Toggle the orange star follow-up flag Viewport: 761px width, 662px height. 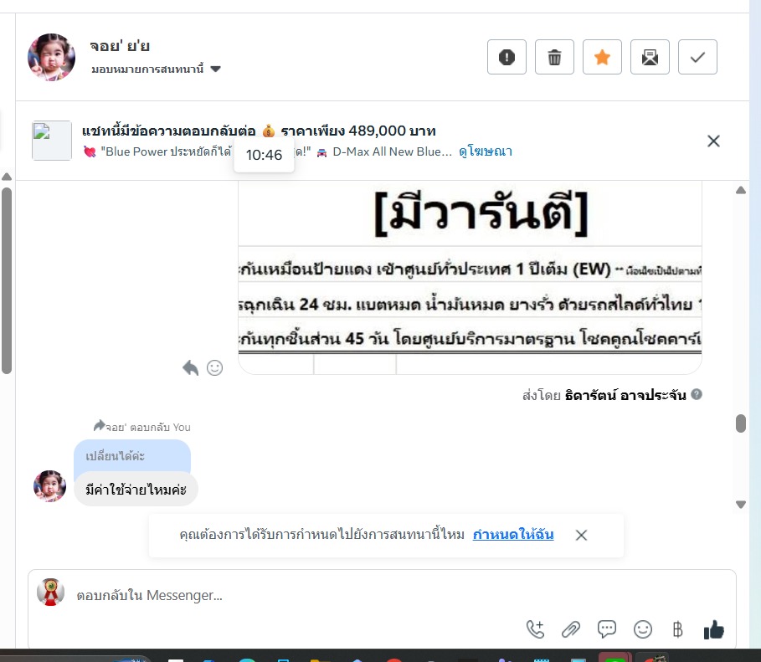pos(602,57)
